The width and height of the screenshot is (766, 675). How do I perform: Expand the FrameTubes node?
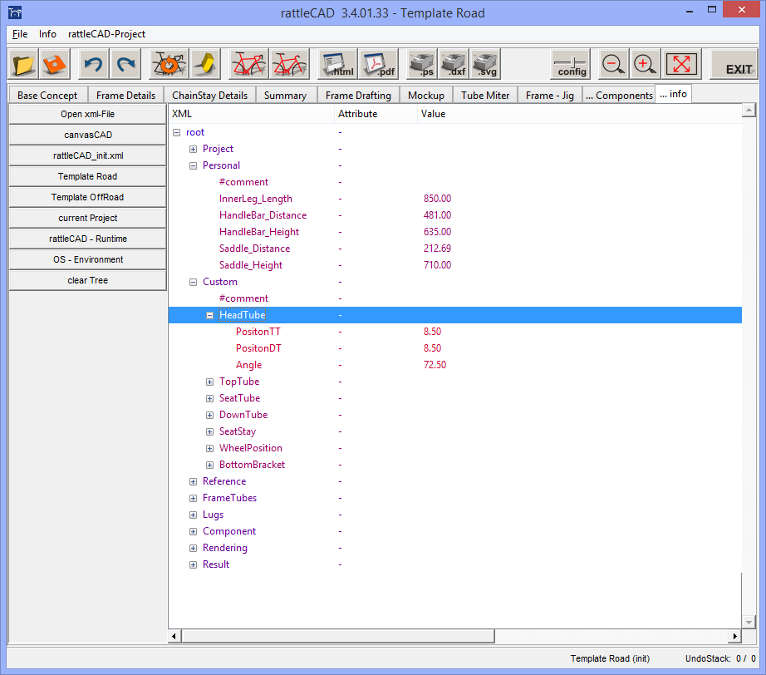coord(193,498)
